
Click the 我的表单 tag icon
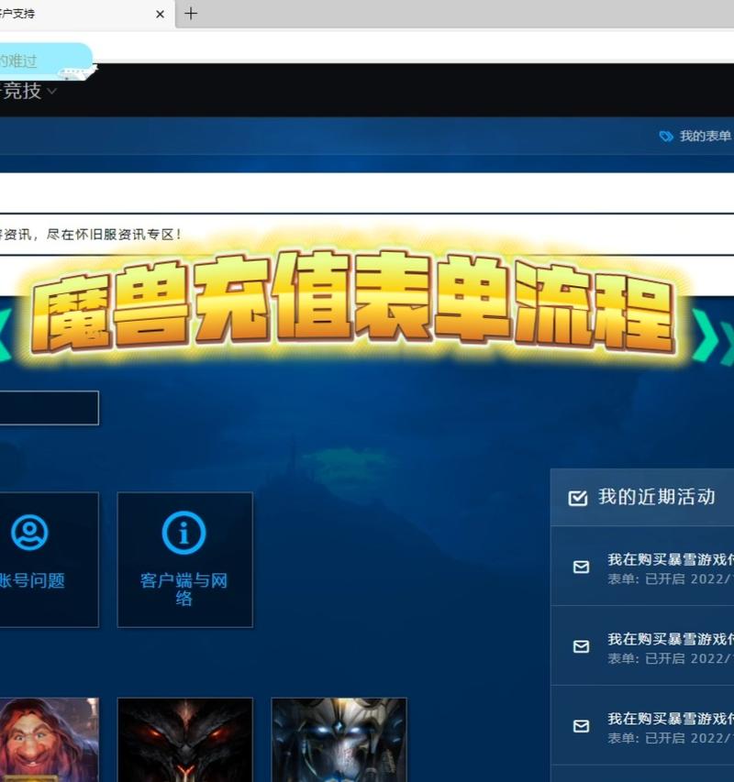pos(666,137)
